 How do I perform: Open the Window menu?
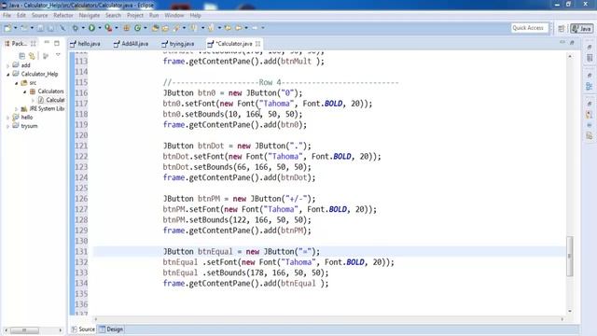coord(174,15)
